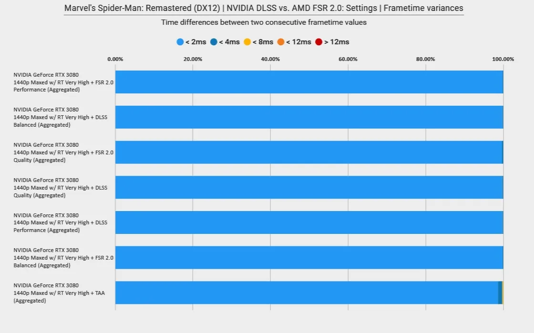Click the DLSS Quality row label
This screenshot has width=534, height=333.
[60, 187]
